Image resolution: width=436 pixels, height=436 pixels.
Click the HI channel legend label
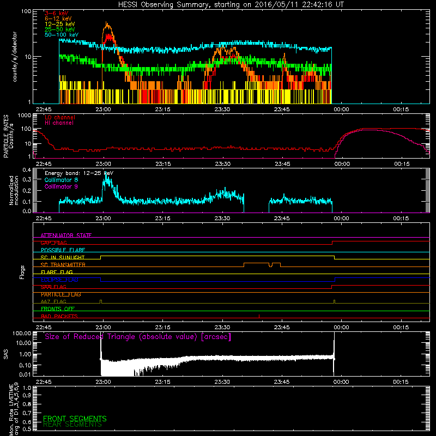click(59, 123)
